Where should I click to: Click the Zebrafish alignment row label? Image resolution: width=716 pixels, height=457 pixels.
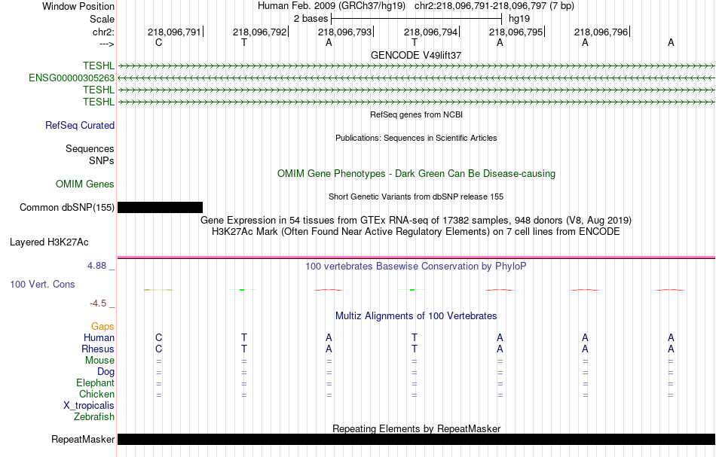click(94, 416)
